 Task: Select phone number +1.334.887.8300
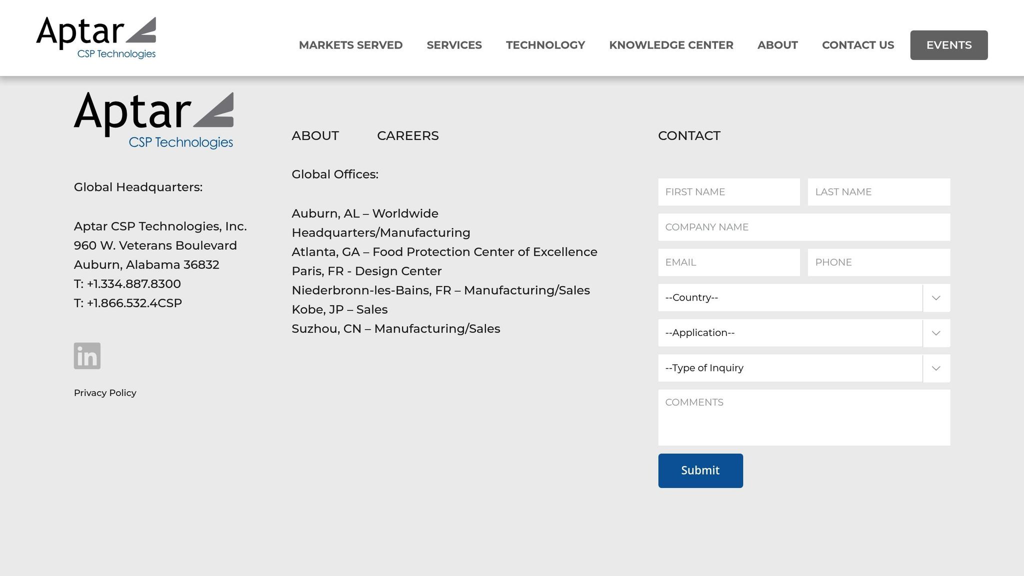[x=133, y=284]
